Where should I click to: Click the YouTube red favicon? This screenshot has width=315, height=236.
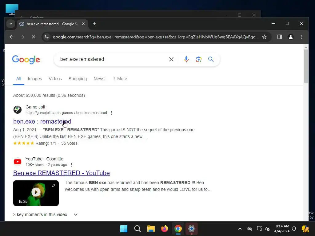[x=18, y=162]
